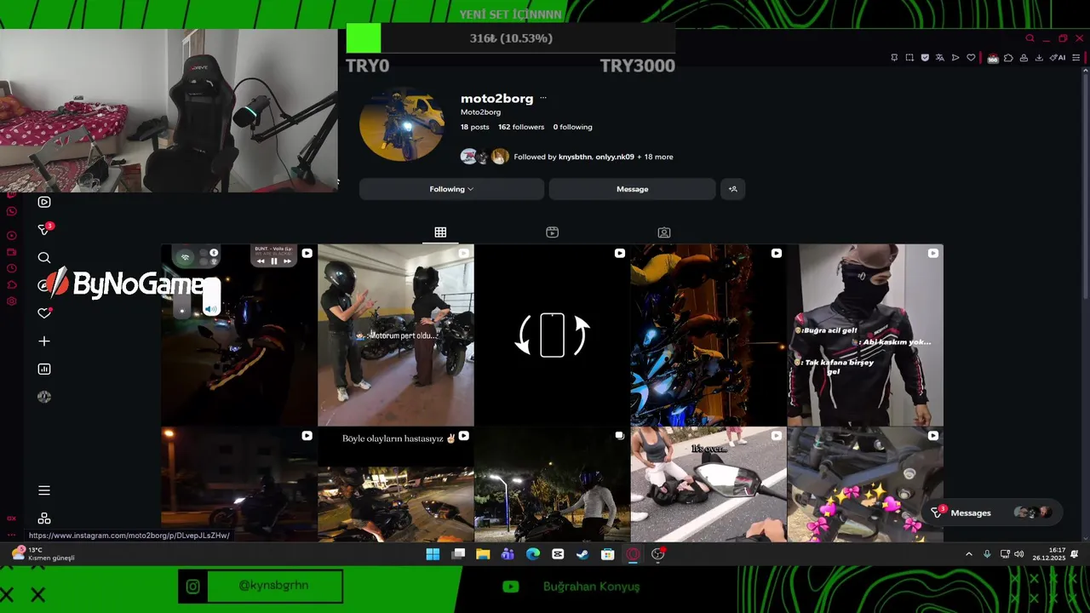This screenshot has width=1090, height=613.
Task: Open WhatsApp in Opera GX sidebar
Action: point(11,211)
